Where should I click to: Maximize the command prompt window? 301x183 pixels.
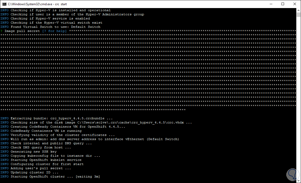[x=283, y=4]
